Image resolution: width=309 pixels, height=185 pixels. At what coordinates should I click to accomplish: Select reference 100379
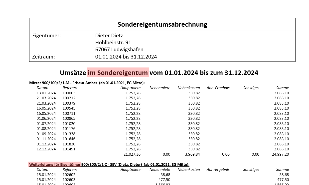click(69, 103)
